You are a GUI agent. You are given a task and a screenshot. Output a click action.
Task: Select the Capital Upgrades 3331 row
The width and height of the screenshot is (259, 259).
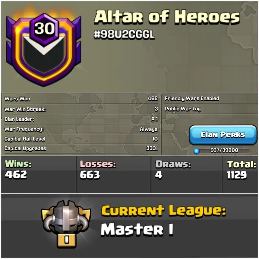click(x=81, y=149)
